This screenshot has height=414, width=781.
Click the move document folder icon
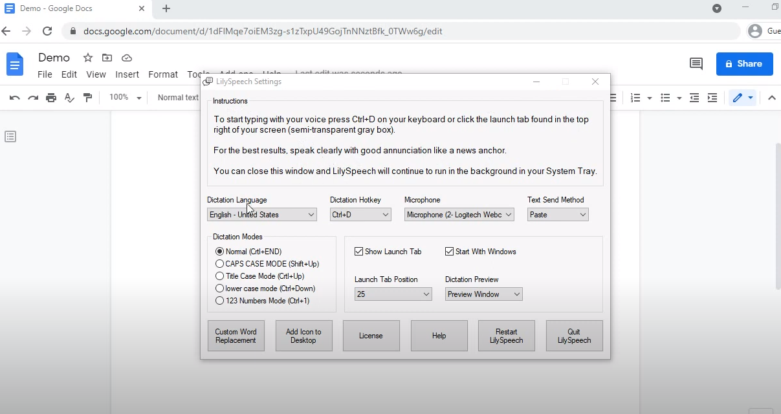tap(107, 58)
